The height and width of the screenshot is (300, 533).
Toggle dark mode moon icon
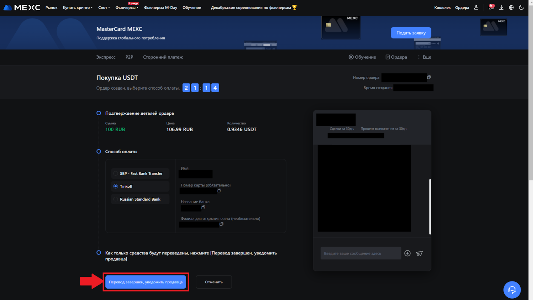coord(521,7)
